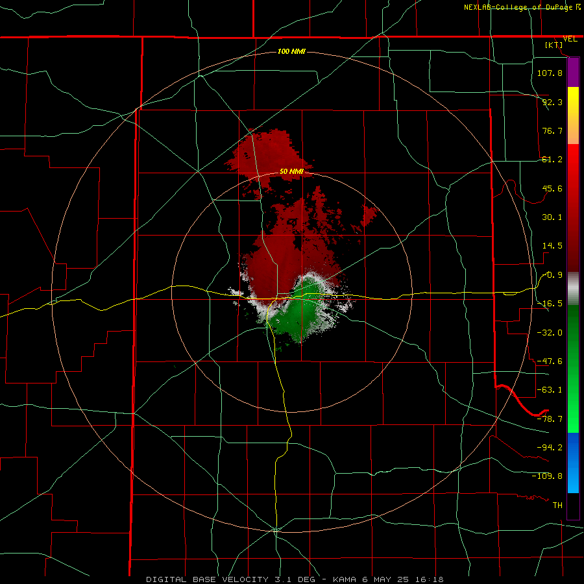Click the 14.5 velocity scale value
The image size is (584, 584).
(x=552, y=246)
